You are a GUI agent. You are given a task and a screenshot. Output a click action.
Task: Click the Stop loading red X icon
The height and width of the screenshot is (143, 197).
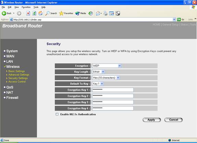28,13
